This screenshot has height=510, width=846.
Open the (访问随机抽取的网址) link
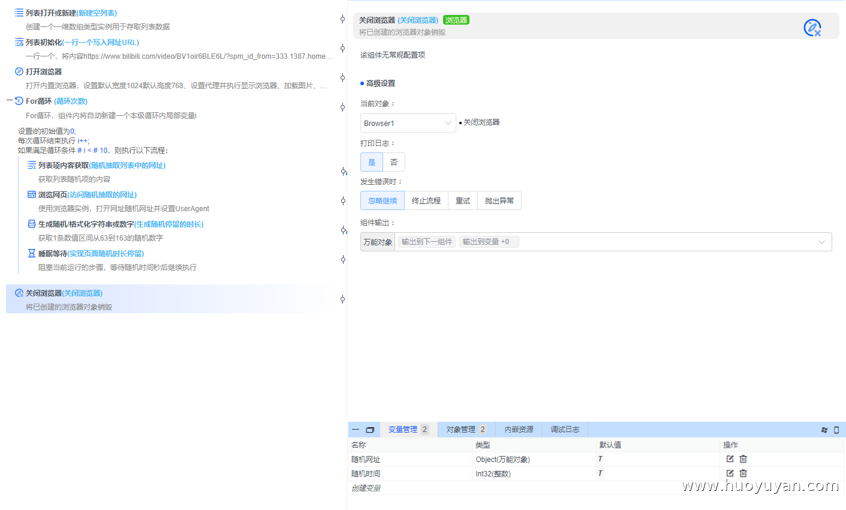(102, 194)
